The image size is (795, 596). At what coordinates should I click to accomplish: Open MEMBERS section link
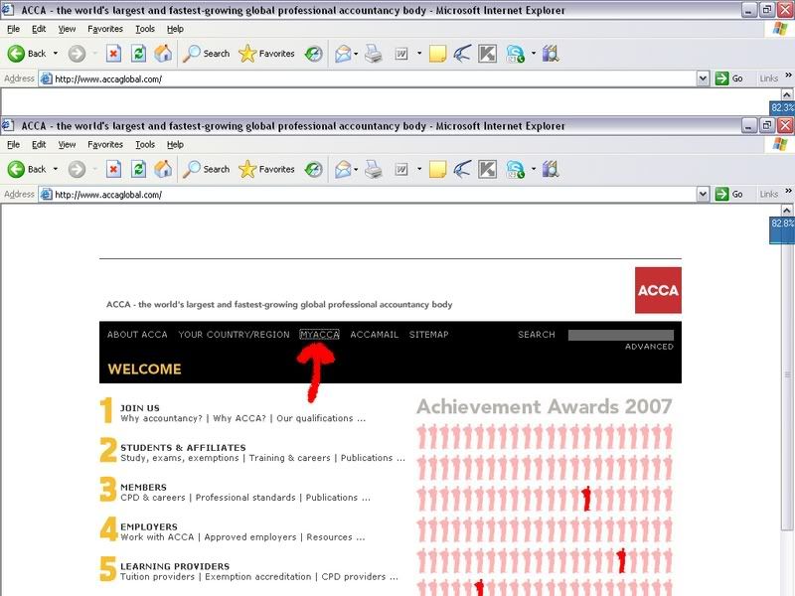pyautogui.click(x=143, y=487)
